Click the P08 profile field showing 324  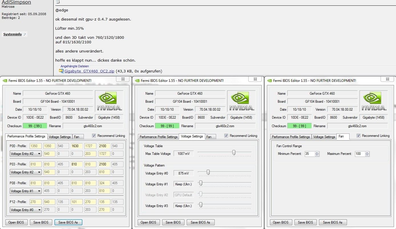[x=104, y=183]
